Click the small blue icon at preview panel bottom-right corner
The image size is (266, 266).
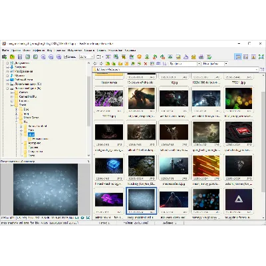88,217
